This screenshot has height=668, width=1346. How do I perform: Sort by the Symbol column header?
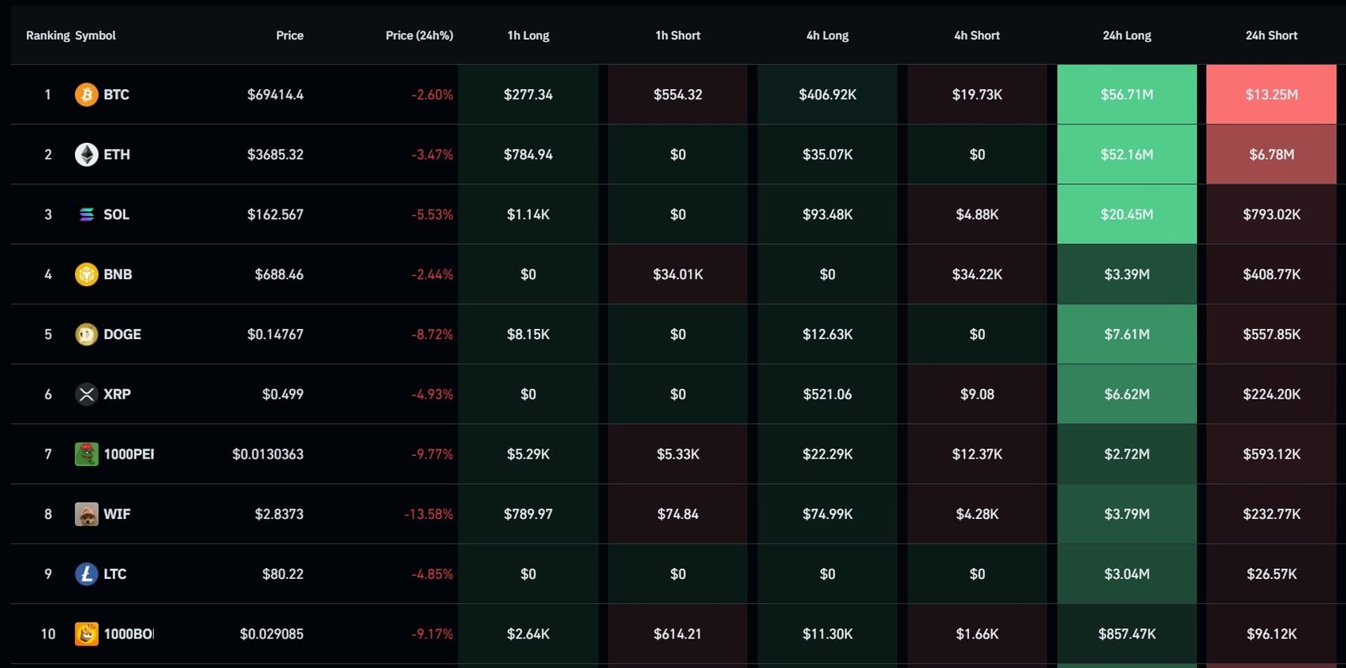click(x=95, y=35)
